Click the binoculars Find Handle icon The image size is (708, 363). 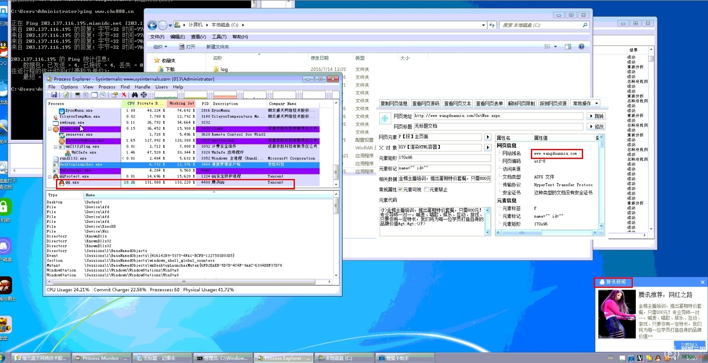(x=134, y=95)
